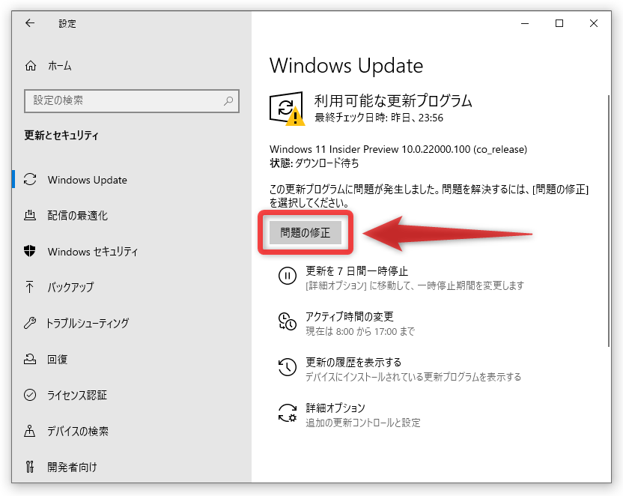Image resolution: width=623 pixels, height=496 pixels.
Task: Minimize the 設定 window
Action: [525, 23]
